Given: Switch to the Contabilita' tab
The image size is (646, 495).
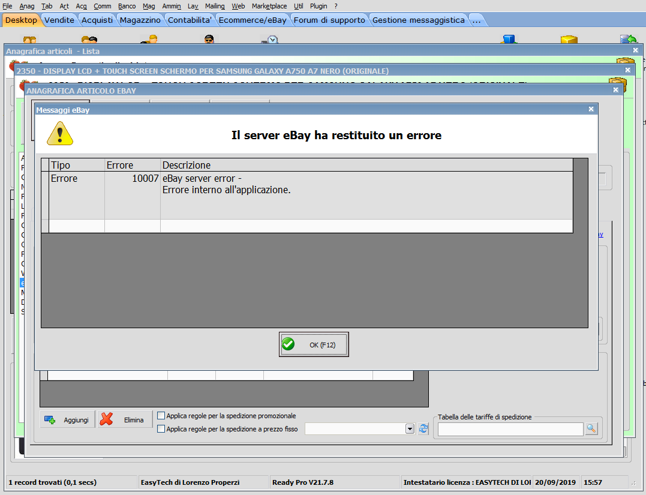Looking at the screenshot, I should (190, 20).
